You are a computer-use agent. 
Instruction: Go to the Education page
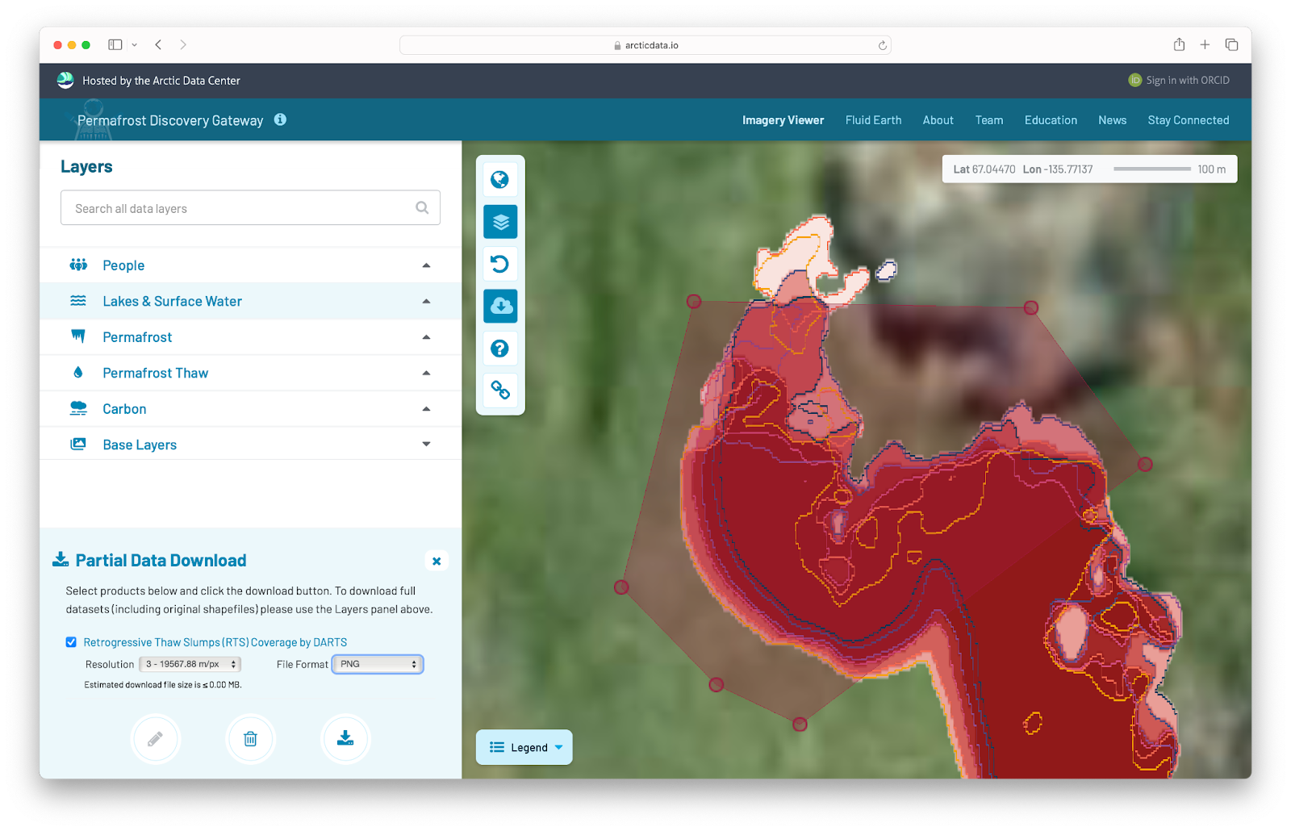click(1051, 120)
